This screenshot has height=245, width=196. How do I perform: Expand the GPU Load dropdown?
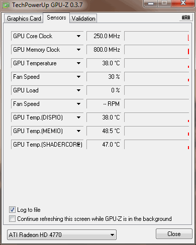click(78, 90)
